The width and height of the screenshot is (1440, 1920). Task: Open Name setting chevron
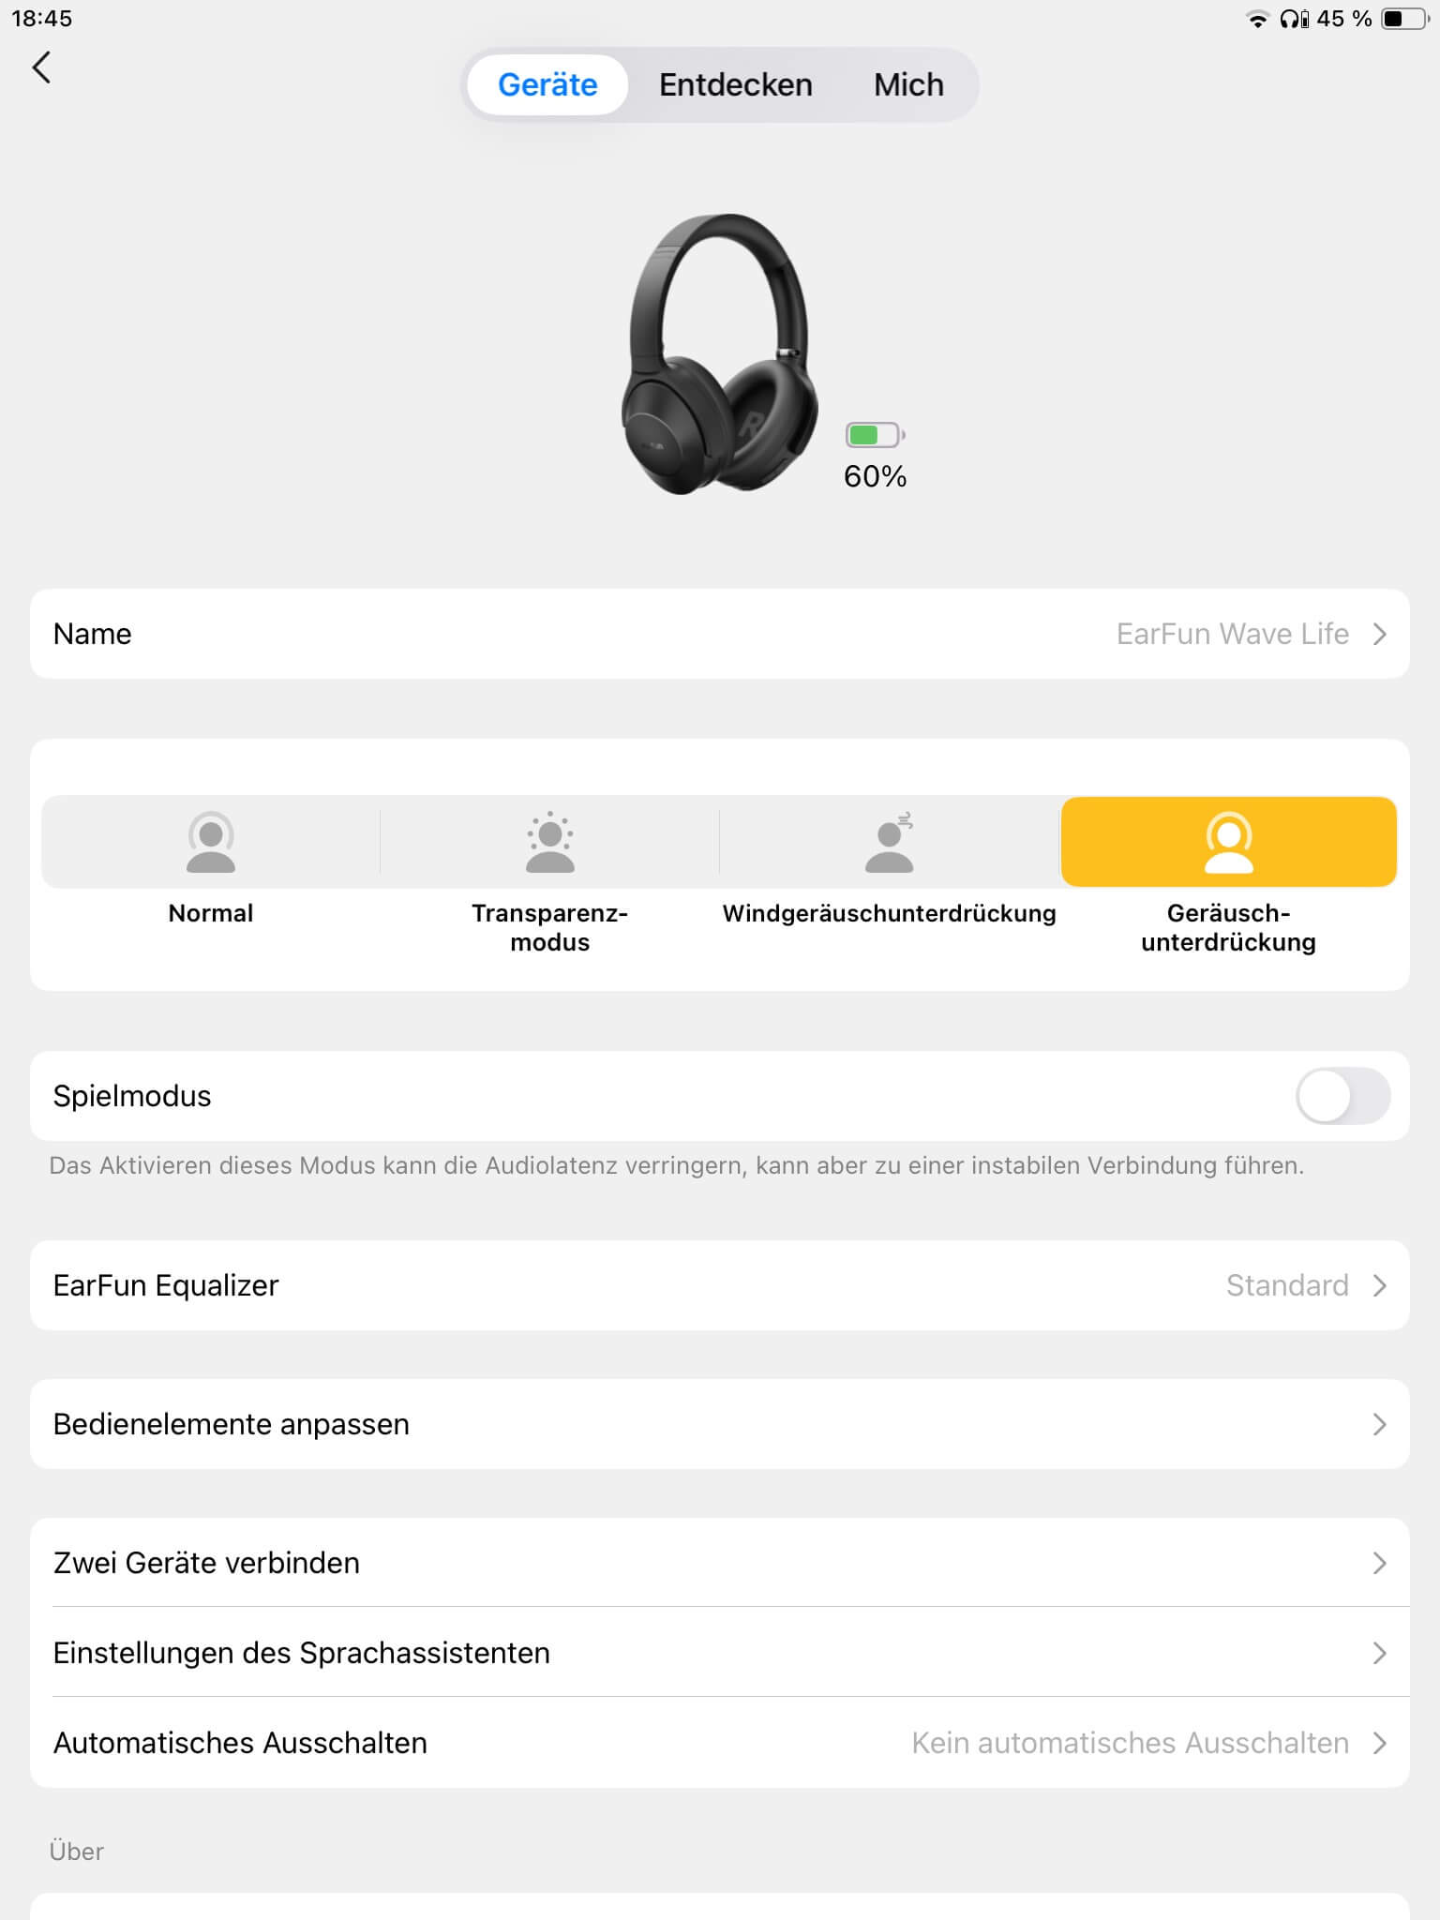[x=1379, y=635]
